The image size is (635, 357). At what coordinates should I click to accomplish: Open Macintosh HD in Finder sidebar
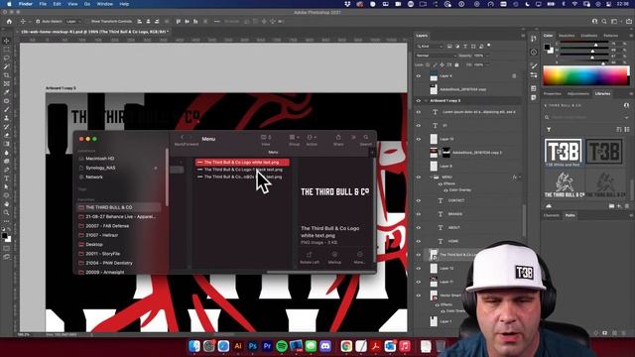(x=99, y=159)
